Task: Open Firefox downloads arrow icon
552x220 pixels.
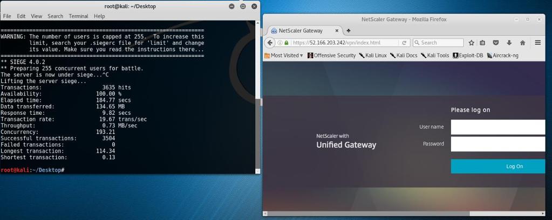Action: tap(509, 43)
